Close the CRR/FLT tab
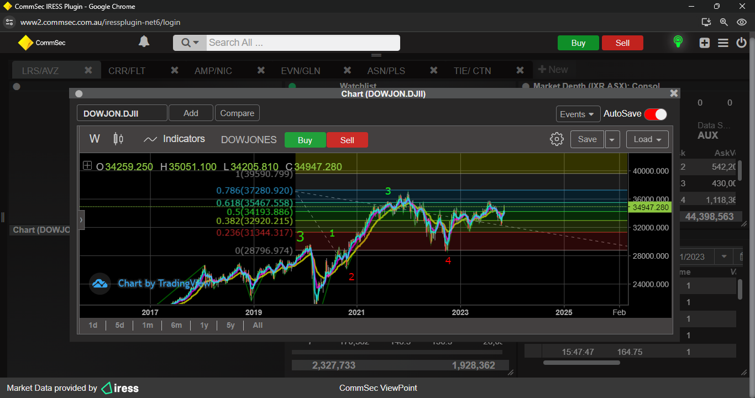This screenshot has height=398, width=755. click(175, 70)
